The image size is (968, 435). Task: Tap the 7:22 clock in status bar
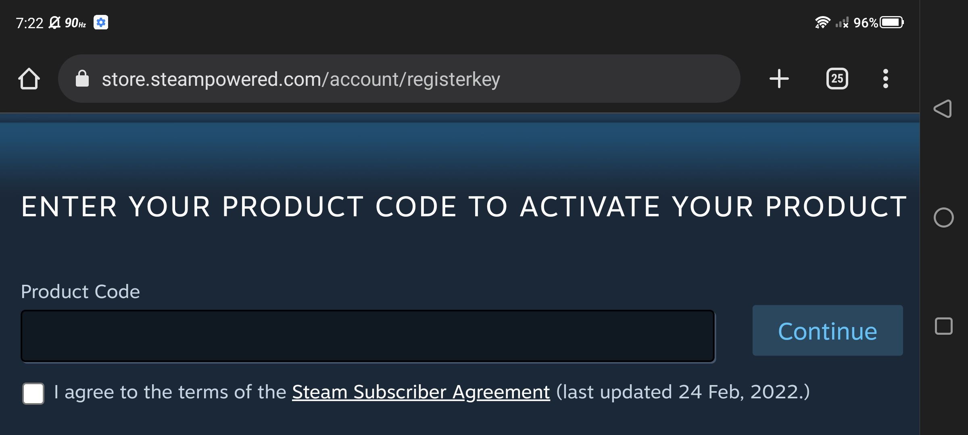point(29,23)
